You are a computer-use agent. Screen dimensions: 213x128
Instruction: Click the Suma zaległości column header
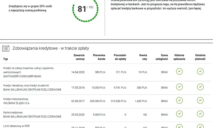click(x=162, y=57)
